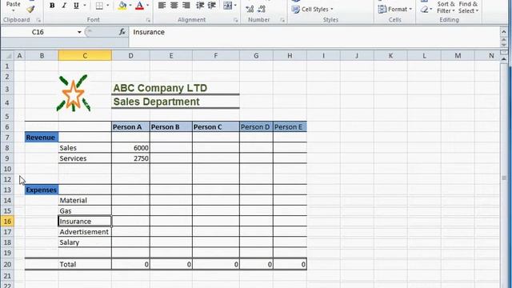Decrease the indent
The image size is (512, 288).
(200, 6)
